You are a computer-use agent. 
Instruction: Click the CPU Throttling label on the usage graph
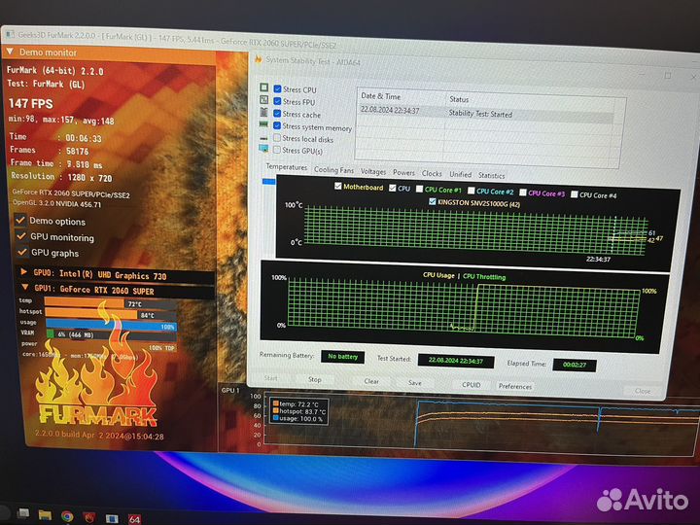484,277
